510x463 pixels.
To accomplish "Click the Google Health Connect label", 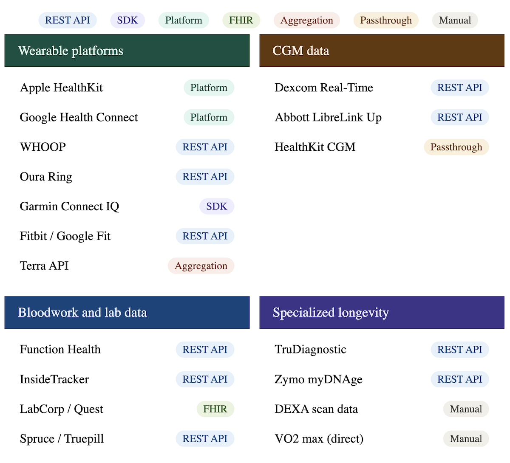I will (x=79, y=117).
